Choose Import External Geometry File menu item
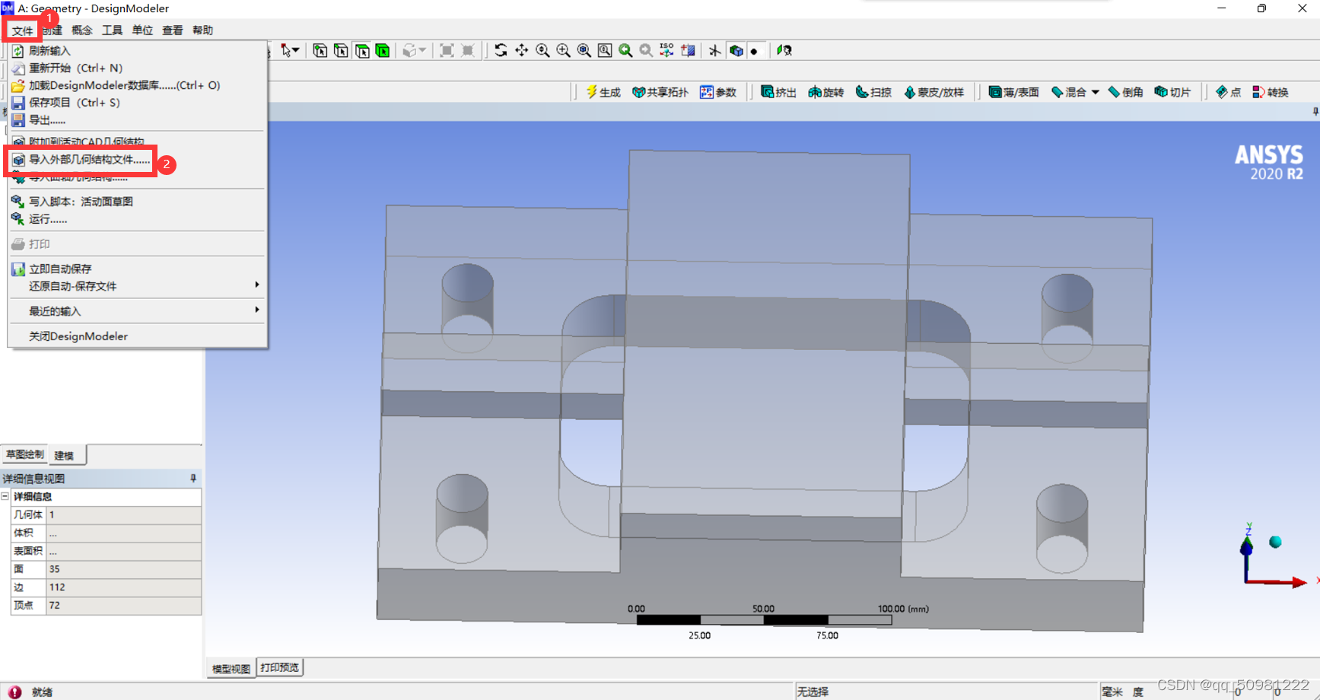Image resolution: width=1320 pixels, height=700 pixels. coord(89,160)
